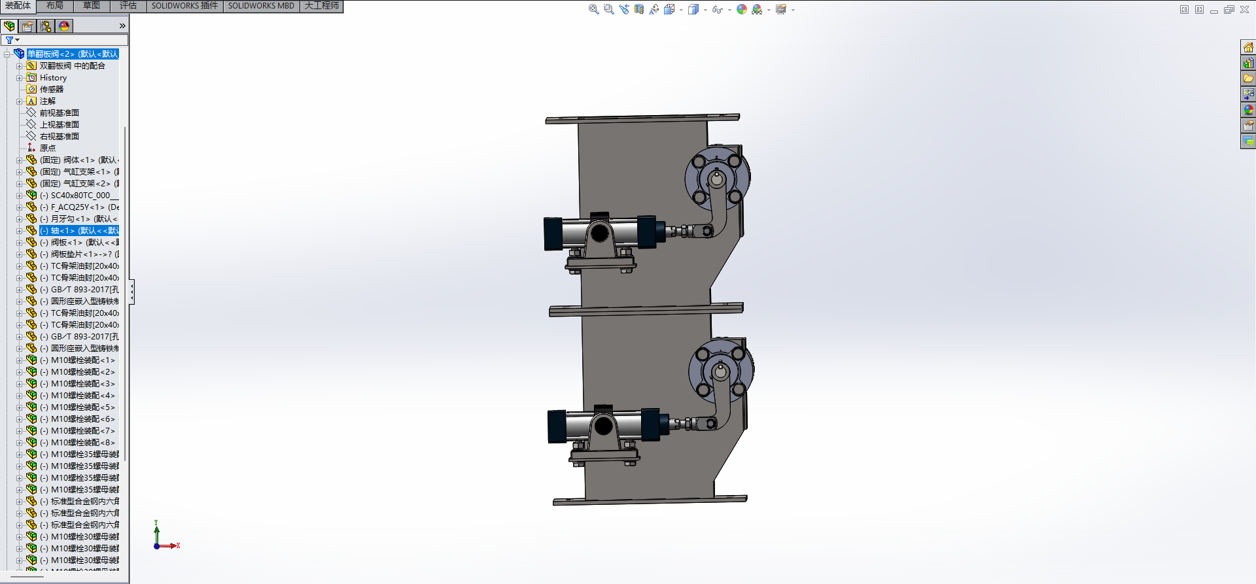The height and width of the screenshot is (584, 1256).
Task: Select the 原点 origin item
Action: (48, 148)
